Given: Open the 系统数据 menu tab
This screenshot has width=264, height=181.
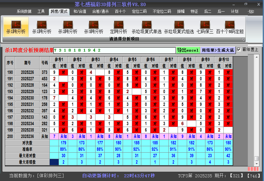Looking at the screenshot, I should point(24,12).
